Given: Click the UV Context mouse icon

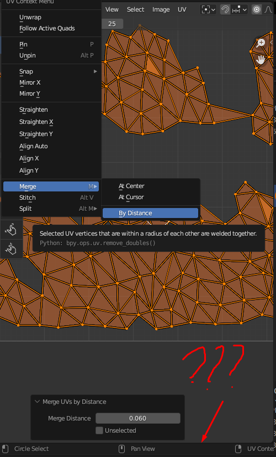Looking at the screenshot, I should [x=238, y=449].
